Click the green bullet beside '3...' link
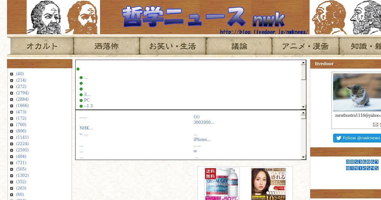The height and width of the screenshot is (200, 381). click(81, 95)
